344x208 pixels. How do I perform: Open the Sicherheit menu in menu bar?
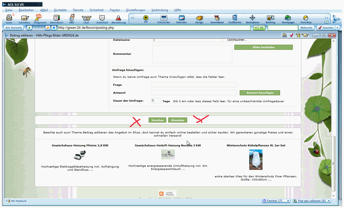97,10
